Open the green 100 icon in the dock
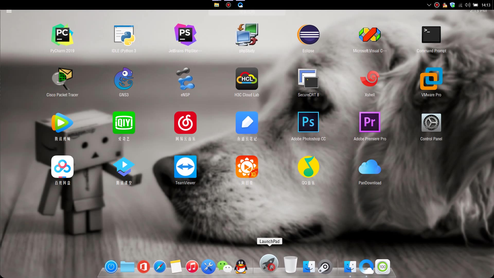The height and width of the screenshot is (278, 494). tap(383, 267)
